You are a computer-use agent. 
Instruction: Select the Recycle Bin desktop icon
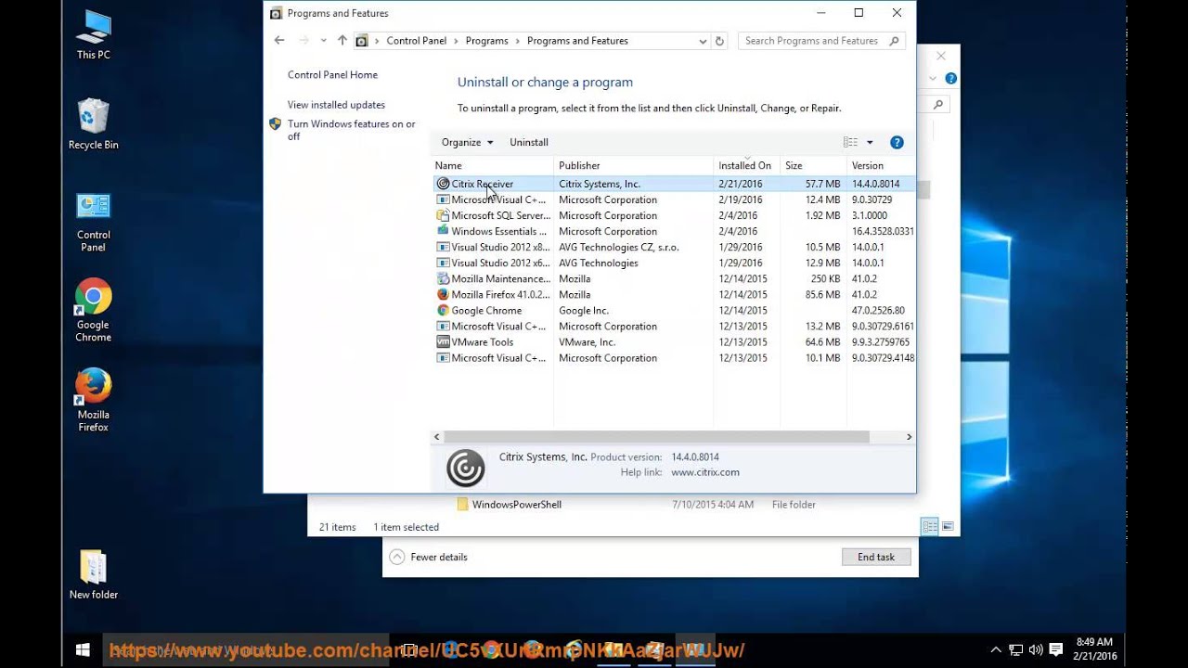click(93, 124)
